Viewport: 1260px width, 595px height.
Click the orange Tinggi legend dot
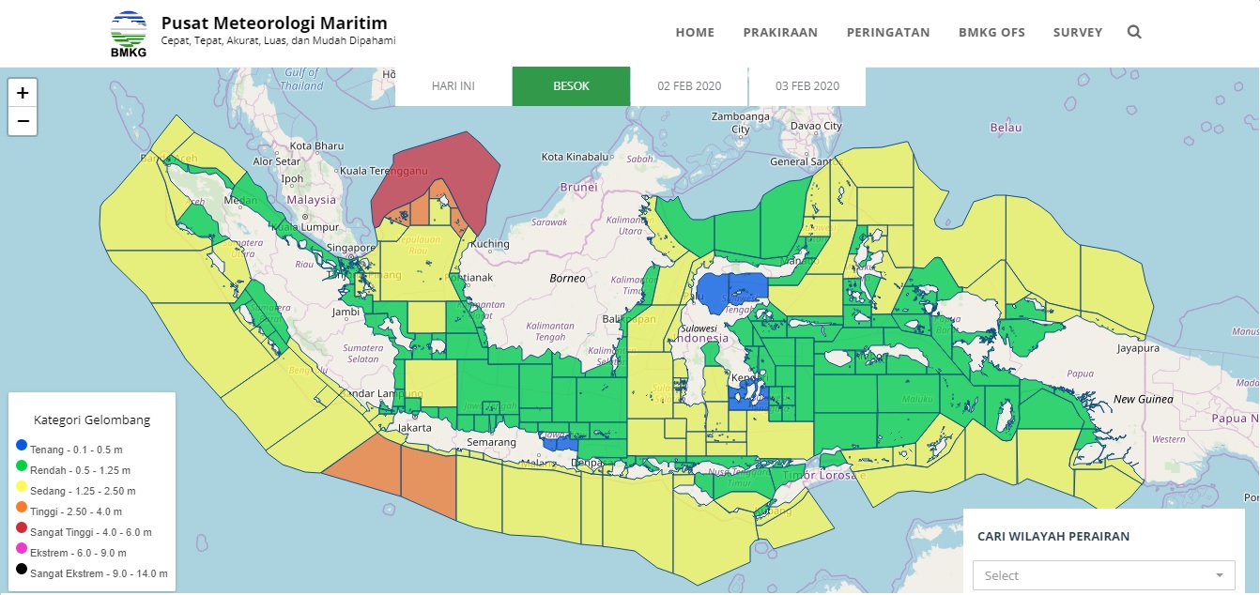[x=22, y=511]
